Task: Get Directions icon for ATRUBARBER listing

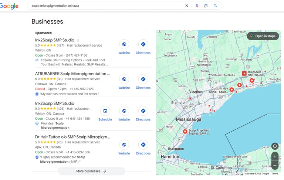Action: click(x=143, y=79)
